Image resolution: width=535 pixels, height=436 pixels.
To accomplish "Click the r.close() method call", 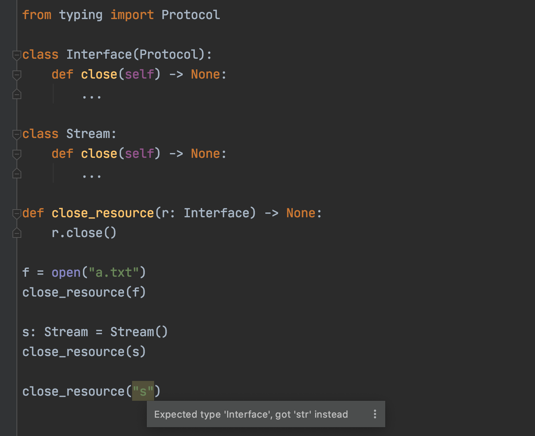I will 84,233.
